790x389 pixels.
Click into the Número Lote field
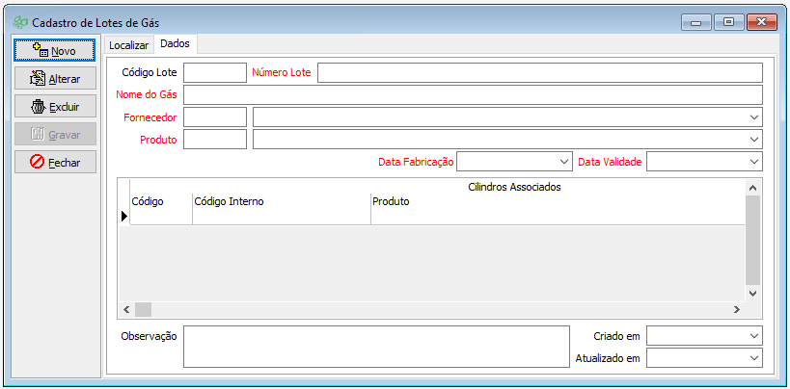(539, 73)
